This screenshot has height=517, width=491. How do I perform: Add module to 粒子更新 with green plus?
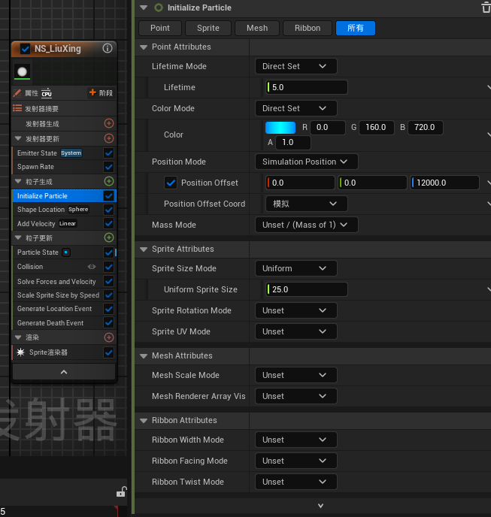point(109,237)
